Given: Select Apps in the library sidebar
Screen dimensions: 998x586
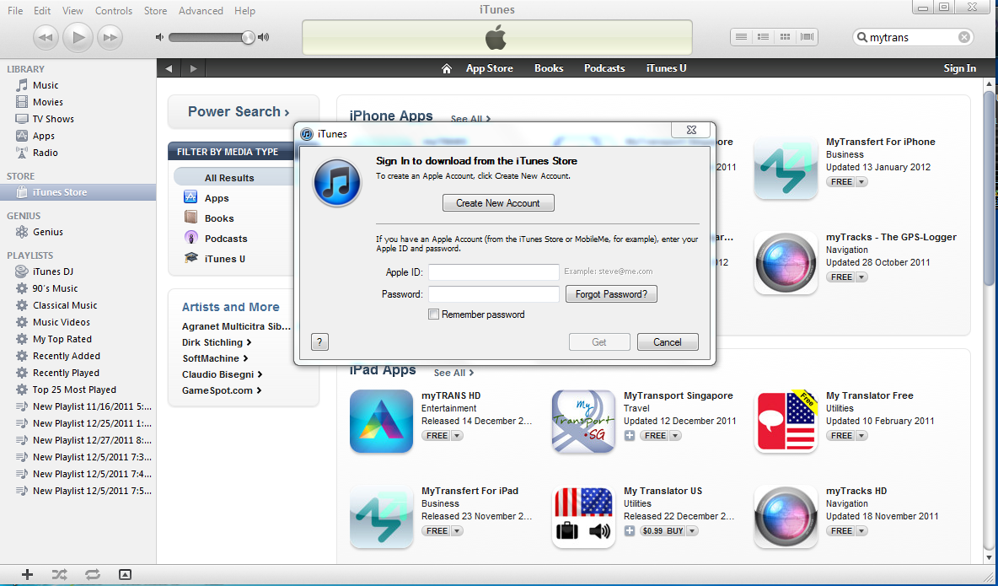Looking at the screenshot, I should click(x=43, y=136).
